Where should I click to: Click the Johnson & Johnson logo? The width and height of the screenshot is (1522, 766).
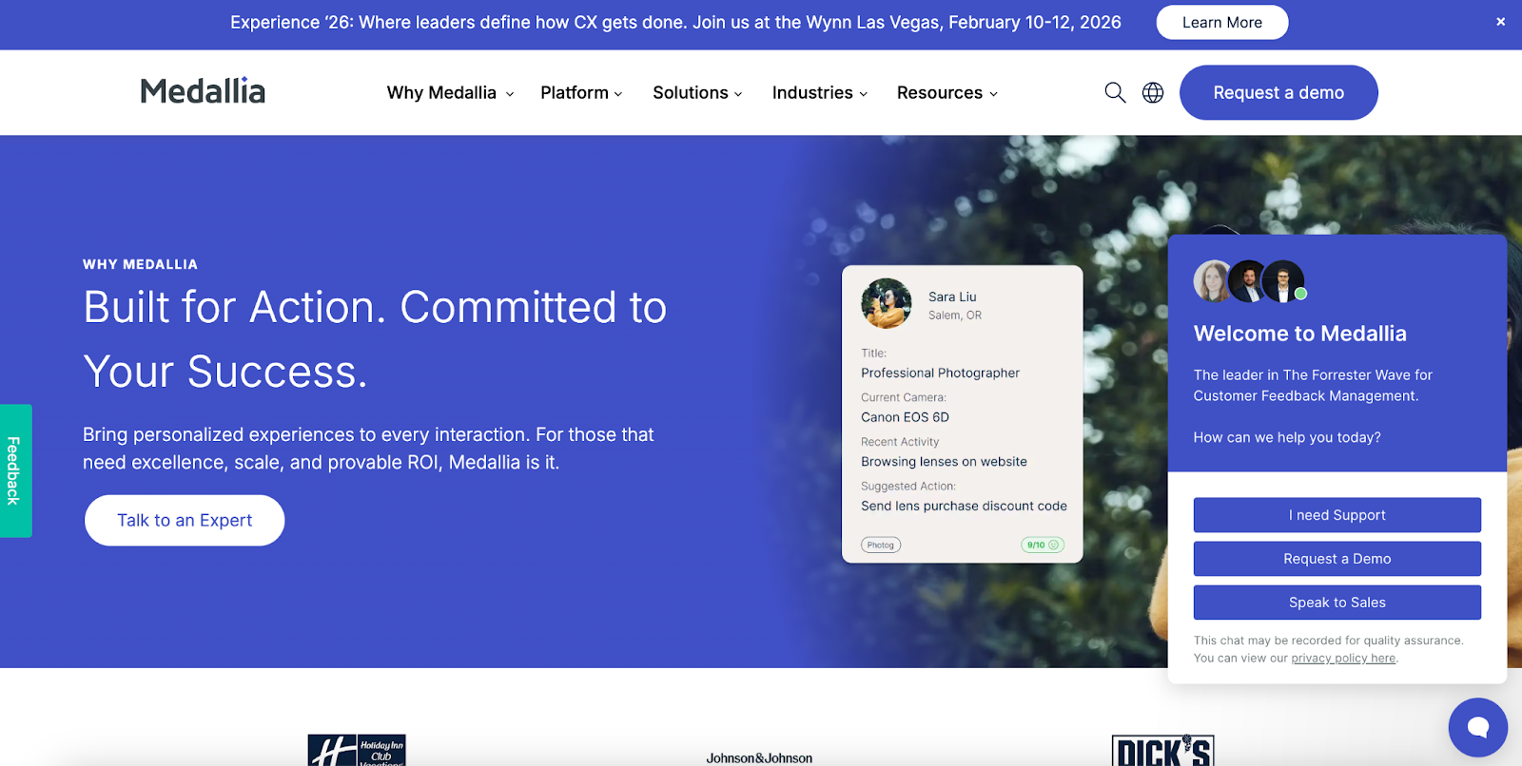(759, 757)
